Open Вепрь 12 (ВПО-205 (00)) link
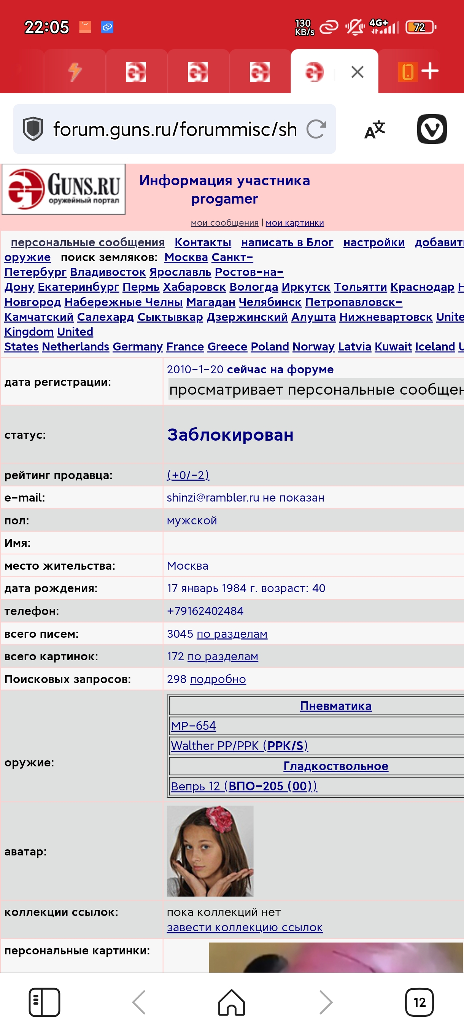This screenshot has height=1032, width=464. pyautogui.click(x=244, y=786)
